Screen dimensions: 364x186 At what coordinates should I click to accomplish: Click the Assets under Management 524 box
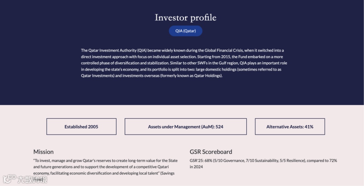185,126
